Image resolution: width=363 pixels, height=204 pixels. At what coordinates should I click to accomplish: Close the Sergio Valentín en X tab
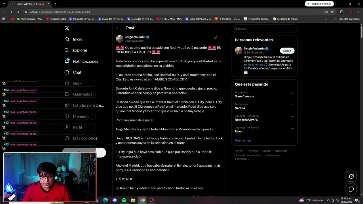48,4
